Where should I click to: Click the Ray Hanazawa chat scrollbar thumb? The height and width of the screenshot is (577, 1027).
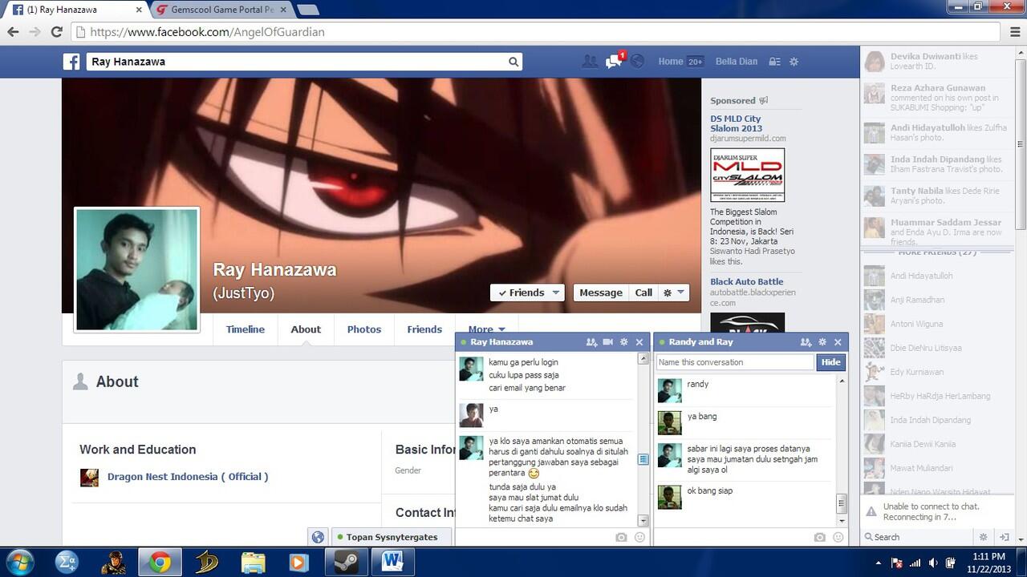tap(643, 459)
